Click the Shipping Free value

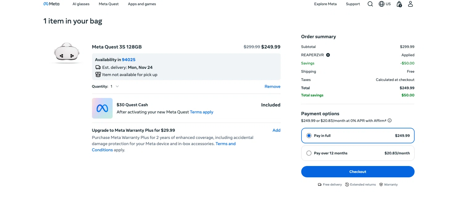[411, 71]
